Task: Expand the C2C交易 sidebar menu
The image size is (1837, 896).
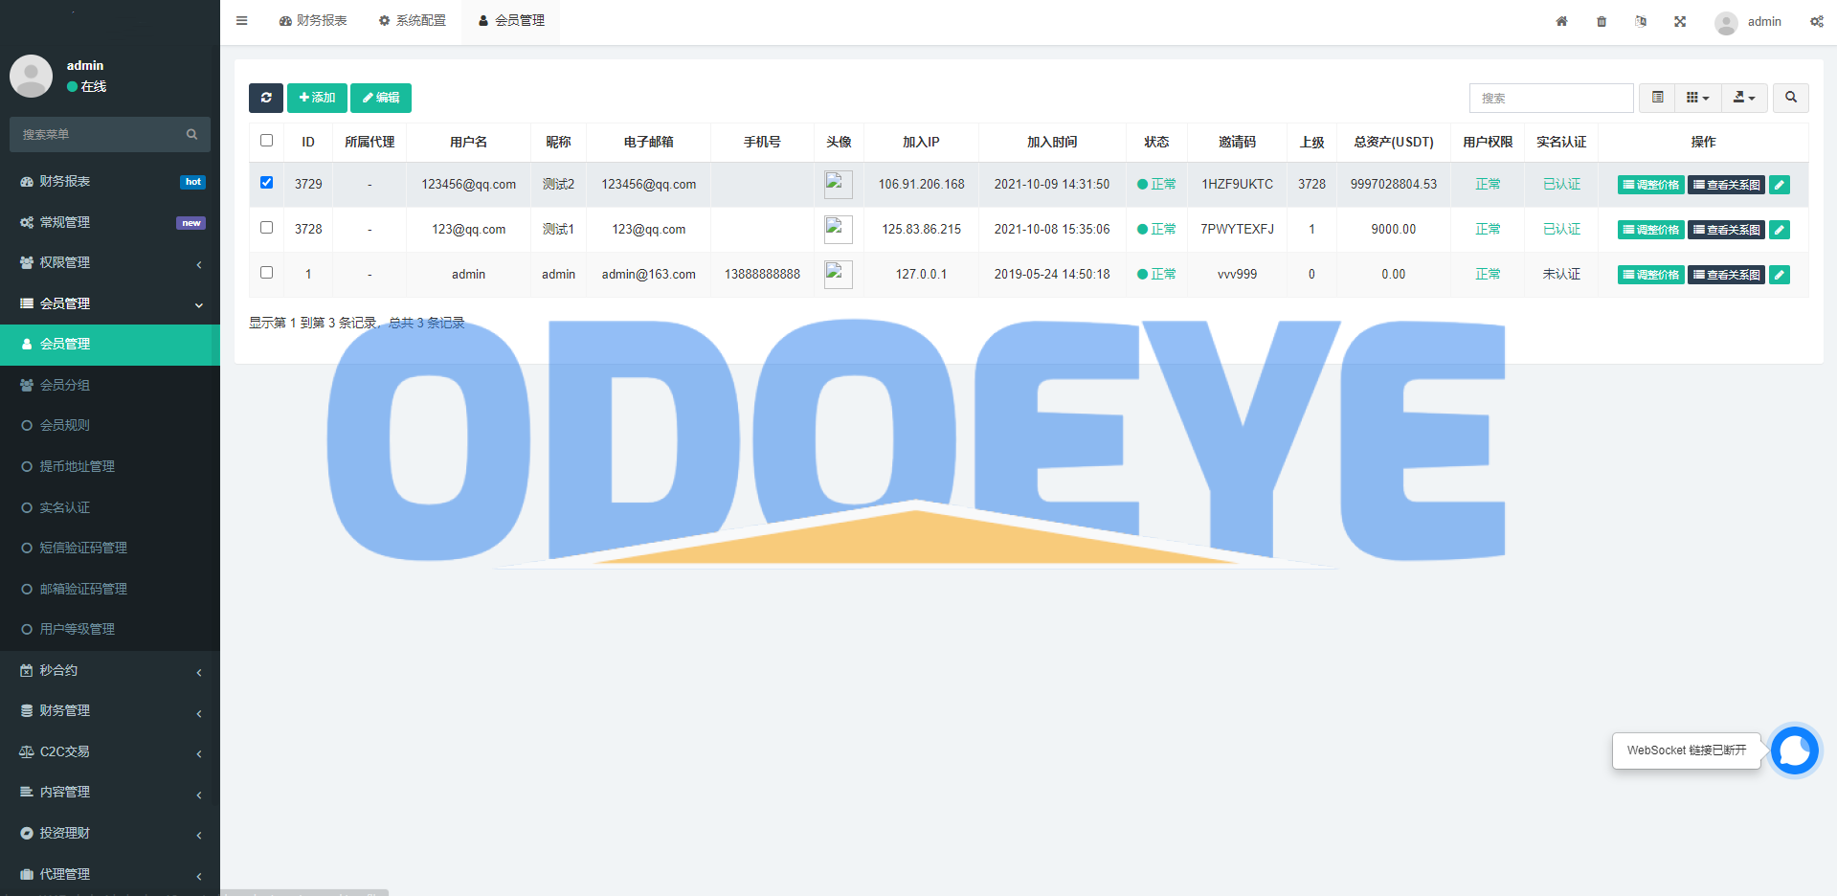Action: pyautogui.click(x=110, y=752)
